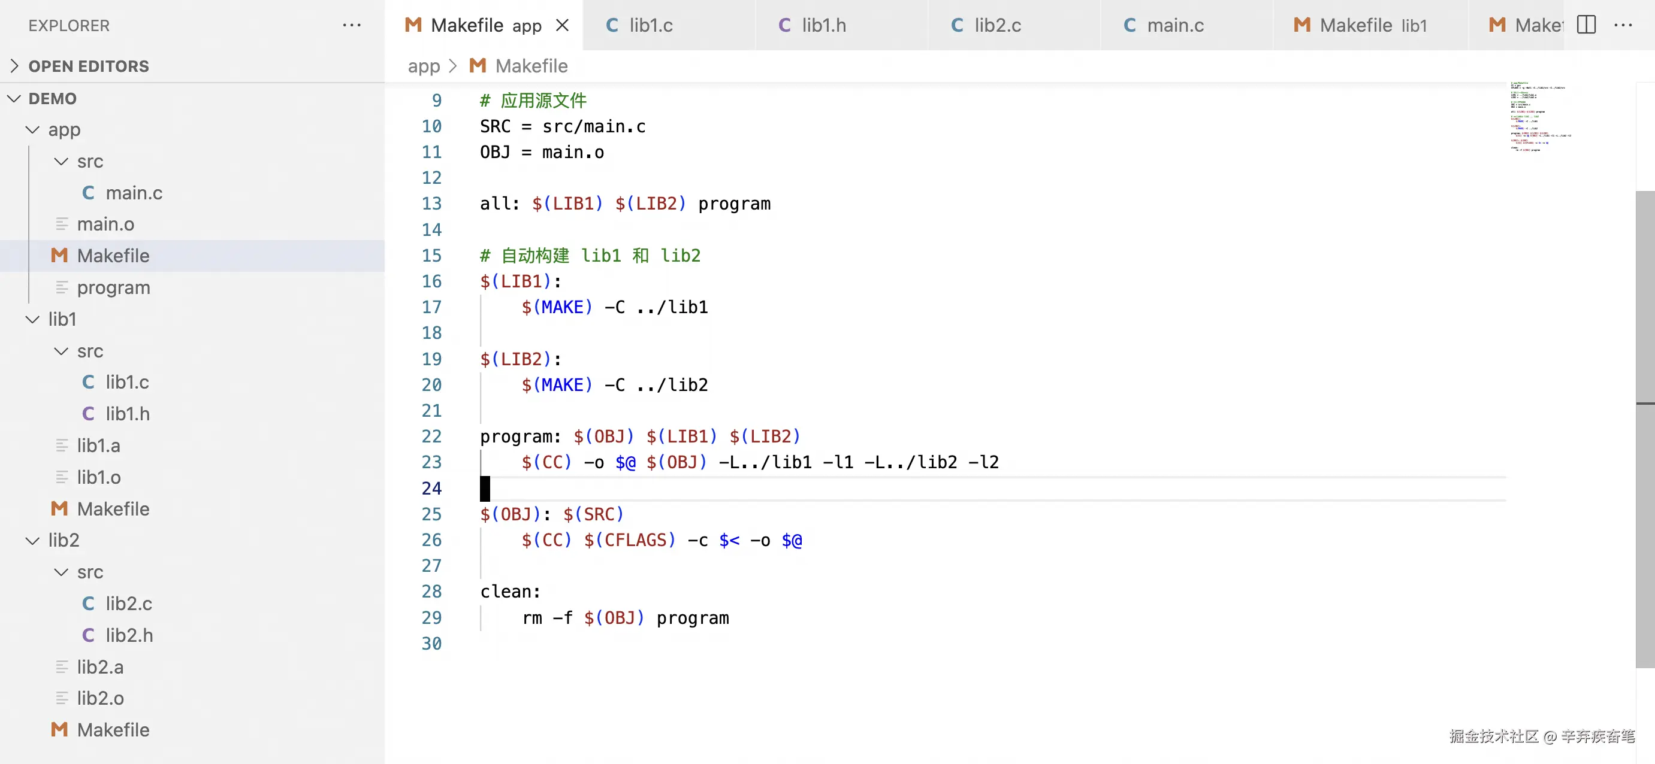Click the split editor icon
Screen dimensions: 1655x764
pos(1585,25)
